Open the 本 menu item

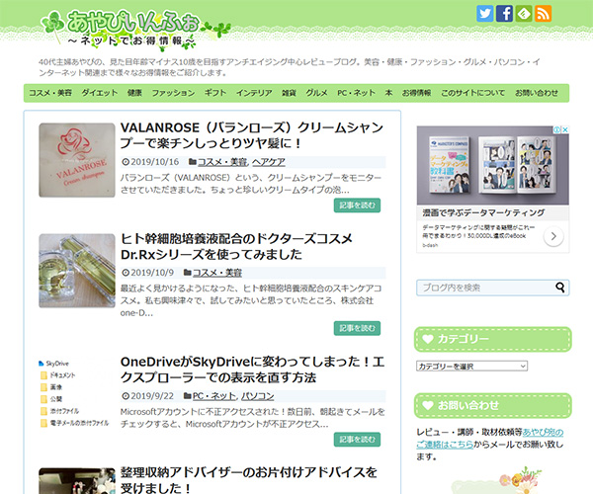pyautogui.click(x=388, y=93)
